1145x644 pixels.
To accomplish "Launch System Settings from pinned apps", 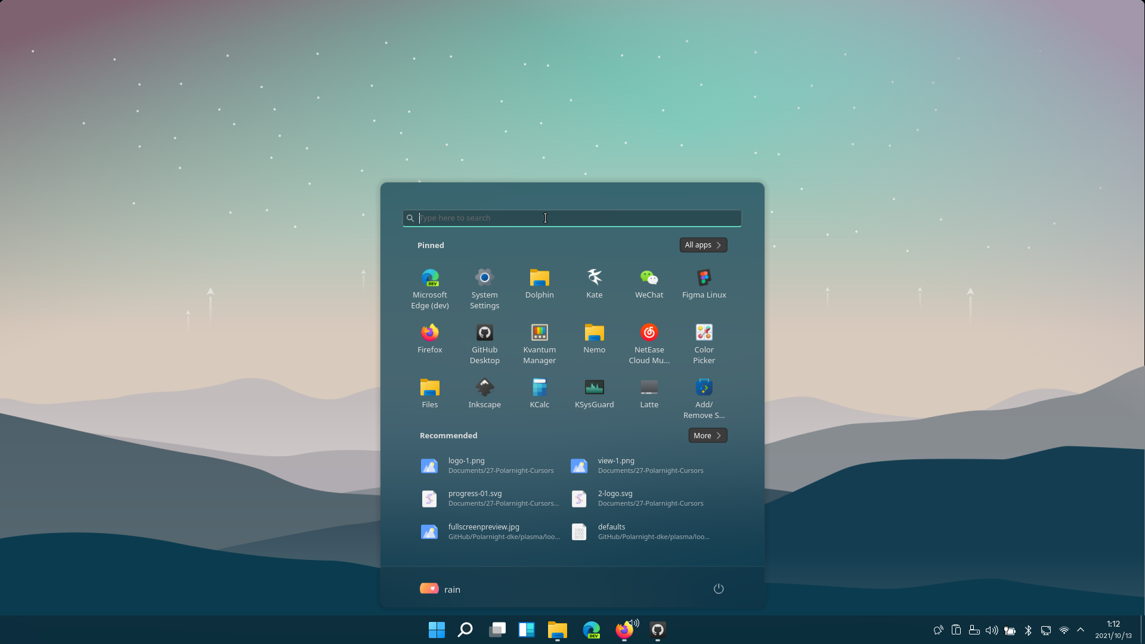I will point(484,289).
